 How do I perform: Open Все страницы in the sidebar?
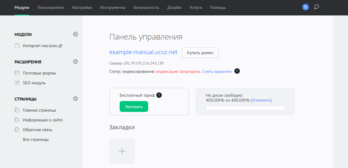point(36,140)
